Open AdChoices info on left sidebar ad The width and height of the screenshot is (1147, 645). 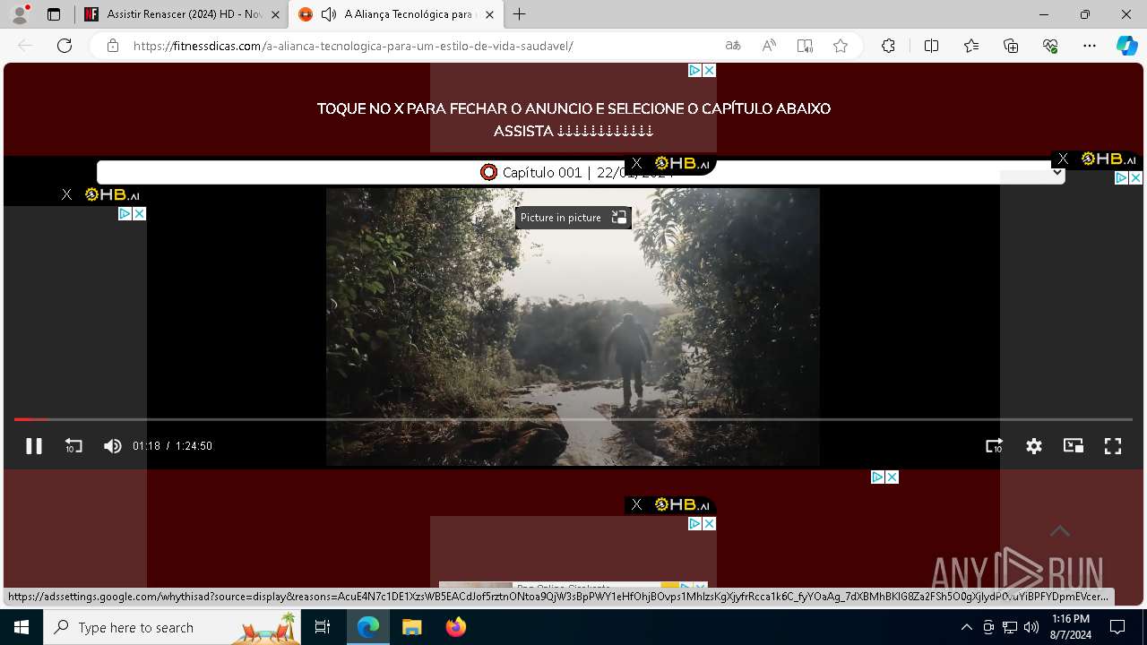click(125, 213)
